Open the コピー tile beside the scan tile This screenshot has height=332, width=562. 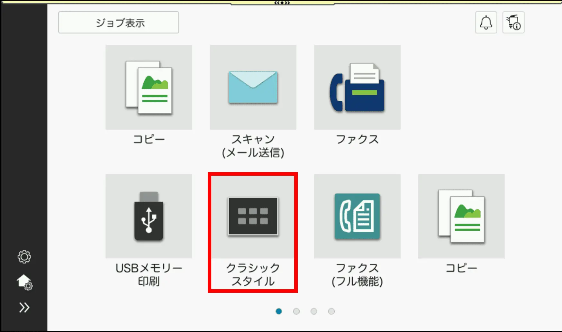[x=149, y=87]
